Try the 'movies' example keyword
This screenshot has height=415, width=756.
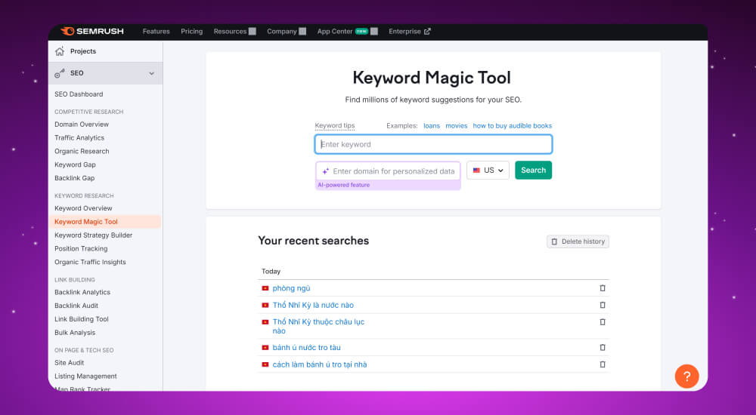tap(456, 126)
